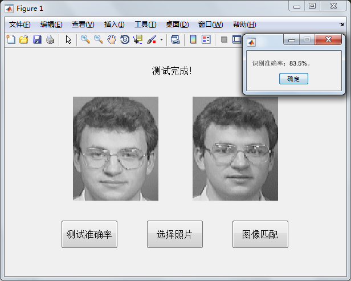Insert Legend from the toolbar
The width and height of the screenshot is (351, 281).
(206, 39)
